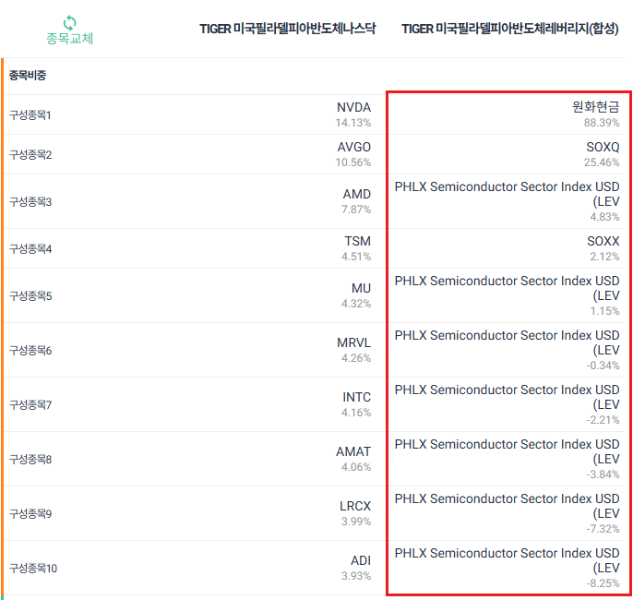This screenshot has height=600, width=633.
Task: Click the 구성종목10 row label
Action: coord(33,569)
